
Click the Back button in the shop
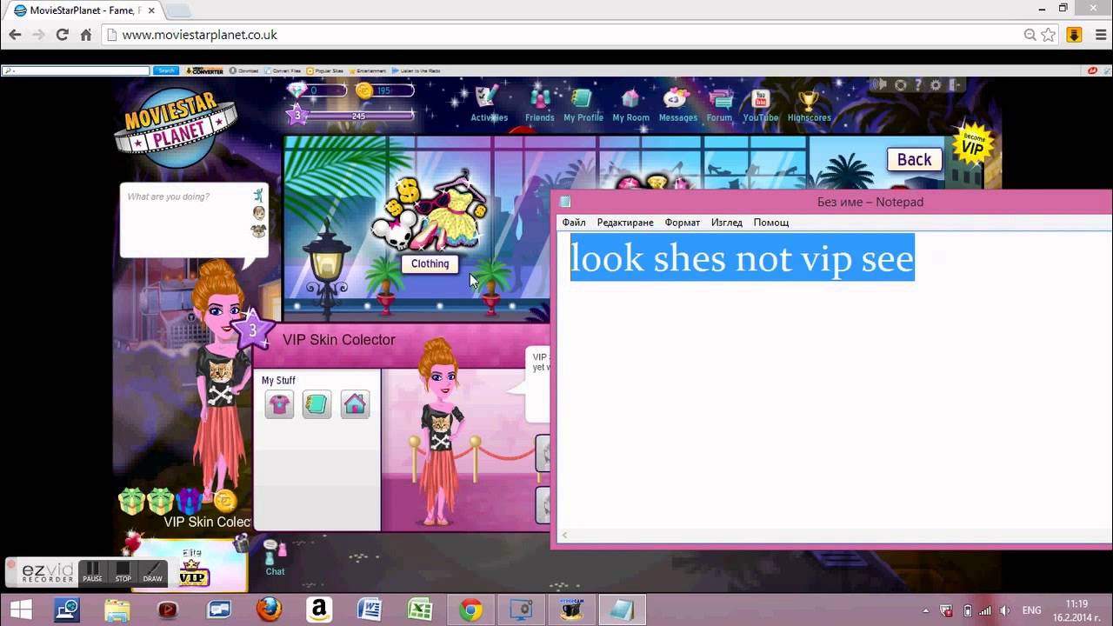[x=914, y=160]
